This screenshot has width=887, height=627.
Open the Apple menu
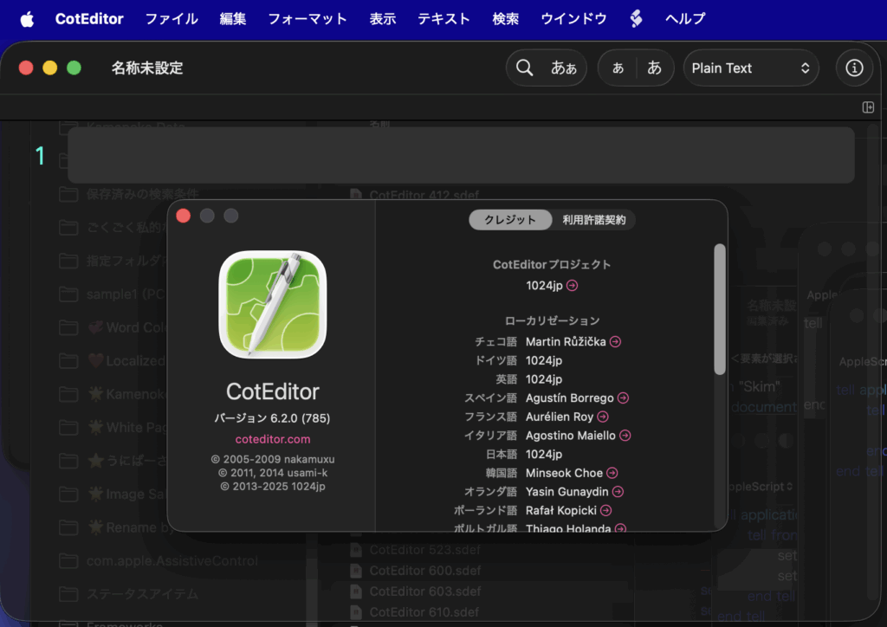click(27, 18)
